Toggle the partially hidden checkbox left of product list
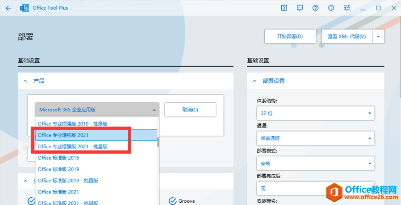This screenshot has width=401, height=205. pos(31,201)
